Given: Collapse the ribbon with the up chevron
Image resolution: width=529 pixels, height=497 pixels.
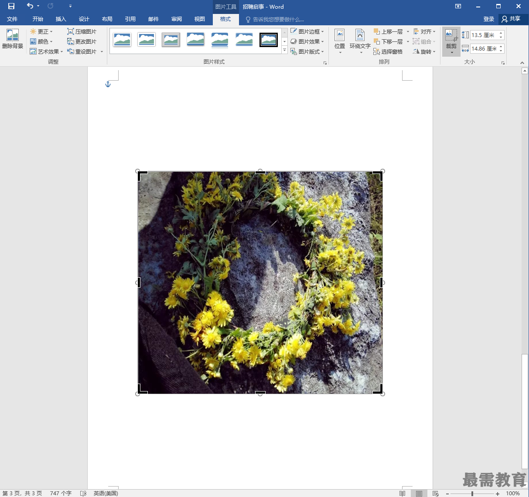Looking at the screenshot, I should pyautogui.click(x=522, y=63).
